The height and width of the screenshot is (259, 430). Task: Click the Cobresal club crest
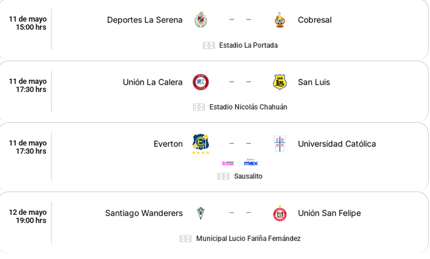tap(279, 20)
